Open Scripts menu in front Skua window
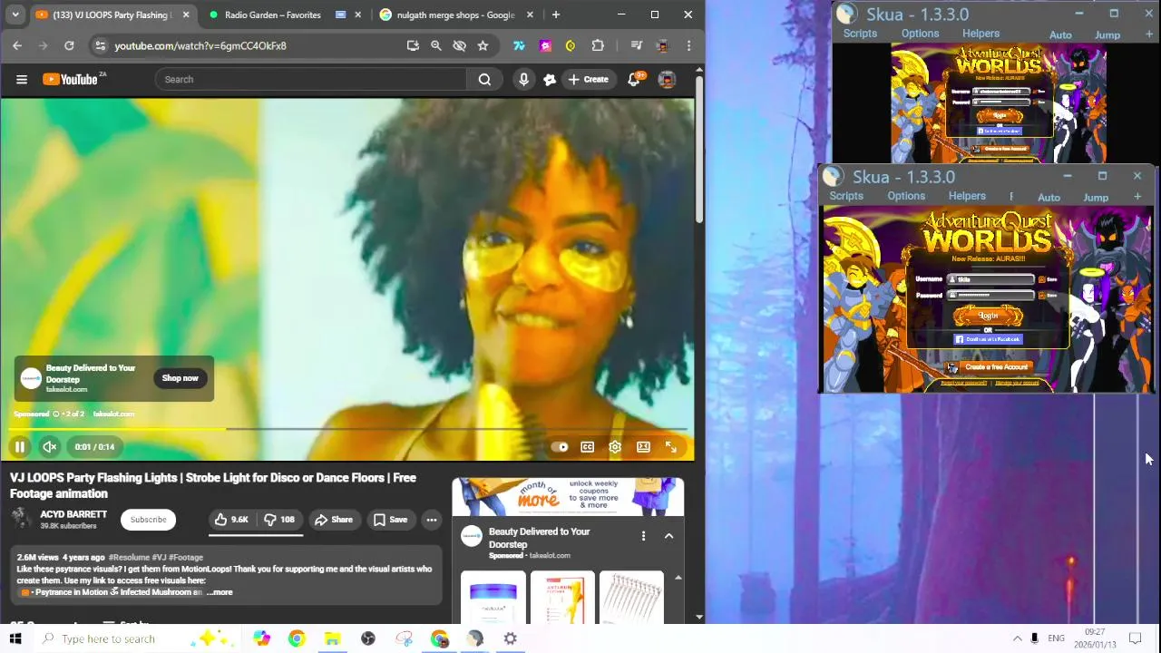 click(x=846, y=196)
